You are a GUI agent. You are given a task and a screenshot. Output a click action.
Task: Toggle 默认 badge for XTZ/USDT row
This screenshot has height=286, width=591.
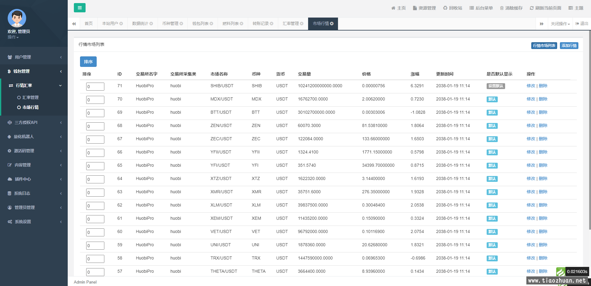tap(492, 179)
